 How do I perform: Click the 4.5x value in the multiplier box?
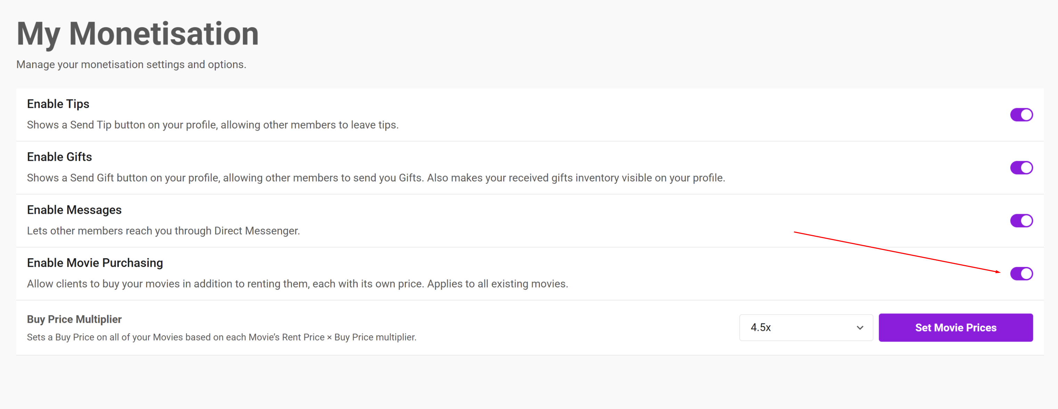[760, 327]
